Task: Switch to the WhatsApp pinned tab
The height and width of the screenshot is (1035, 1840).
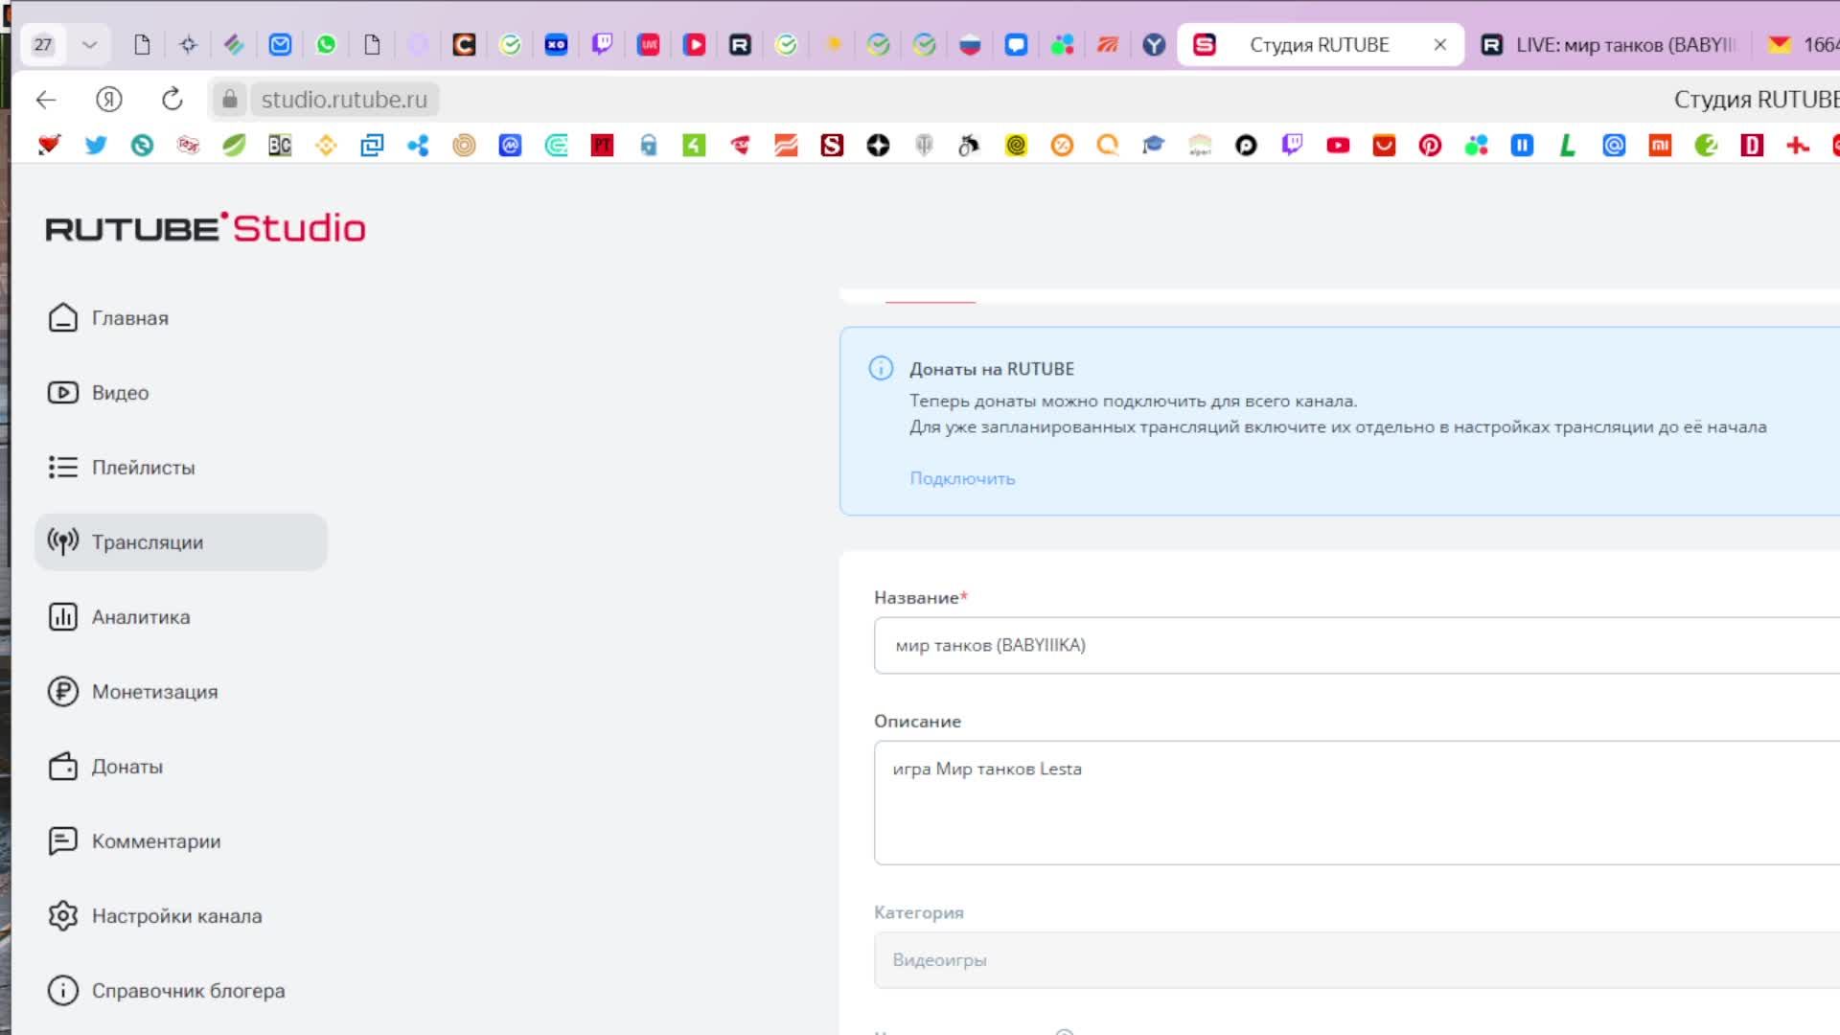Action: pyautogui.click(x=326, y=45)
